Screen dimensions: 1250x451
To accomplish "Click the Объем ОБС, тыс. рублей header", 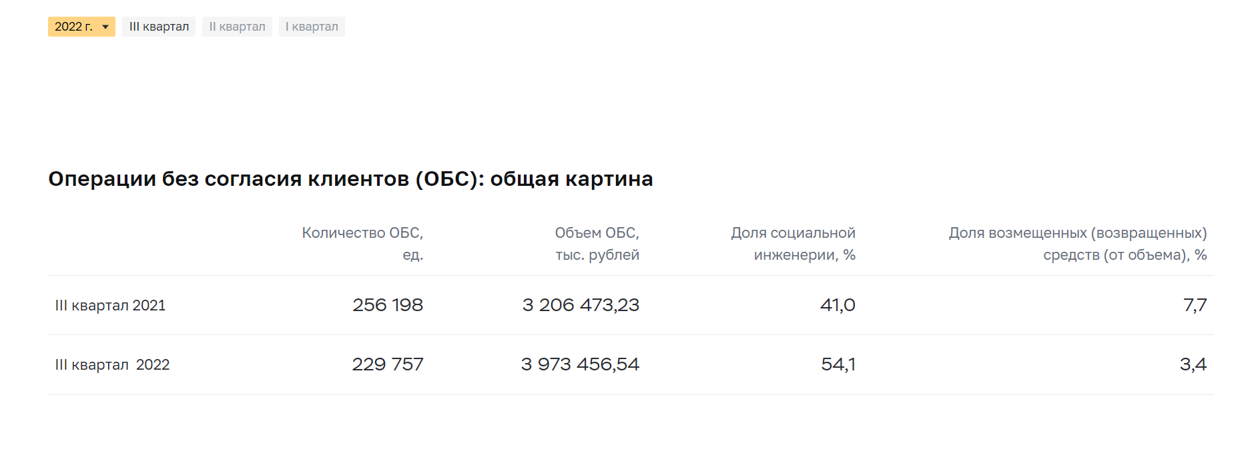I will (597, 244).
